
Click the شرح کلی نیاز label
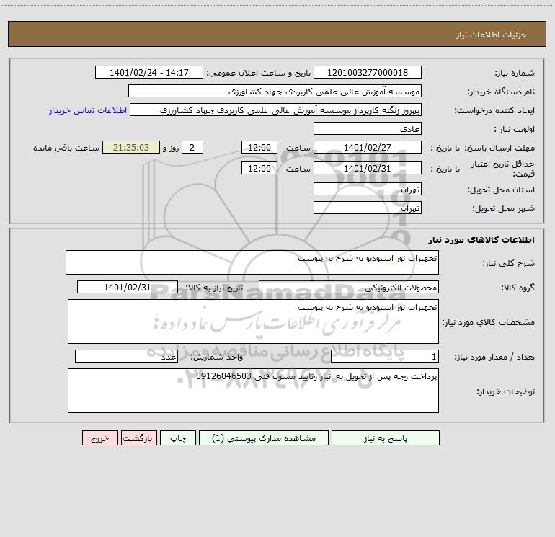(509, 263)
